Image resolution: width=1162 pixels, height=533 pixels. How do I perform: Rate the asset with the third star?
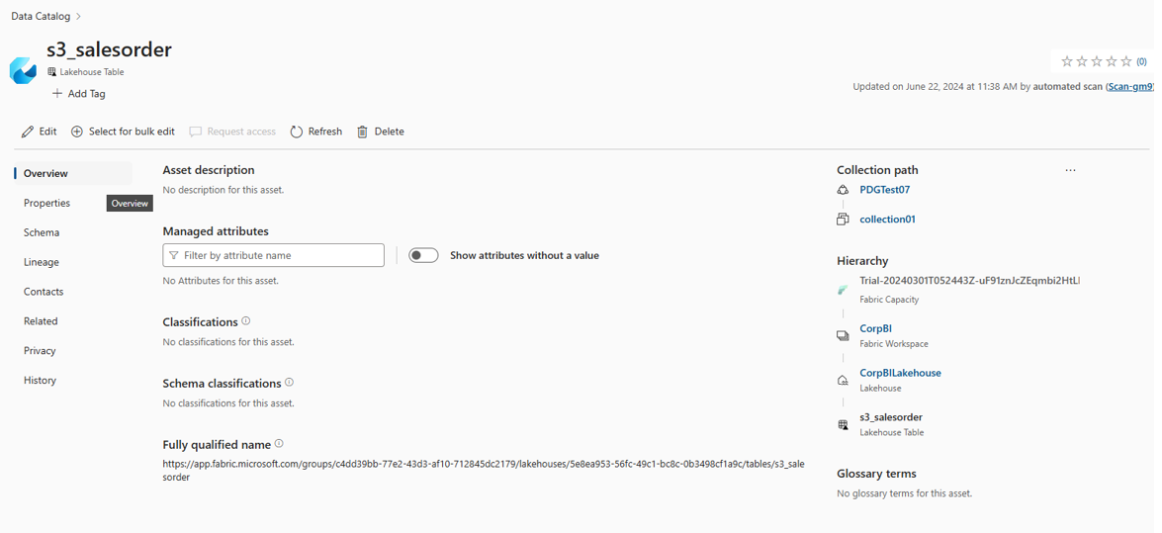1097,61
